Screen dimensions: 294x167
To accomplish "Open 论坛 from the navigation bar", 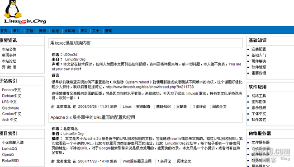I will [55, 31].
